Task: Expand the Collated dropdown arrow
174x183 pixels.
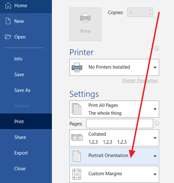Action: [155, 138]
